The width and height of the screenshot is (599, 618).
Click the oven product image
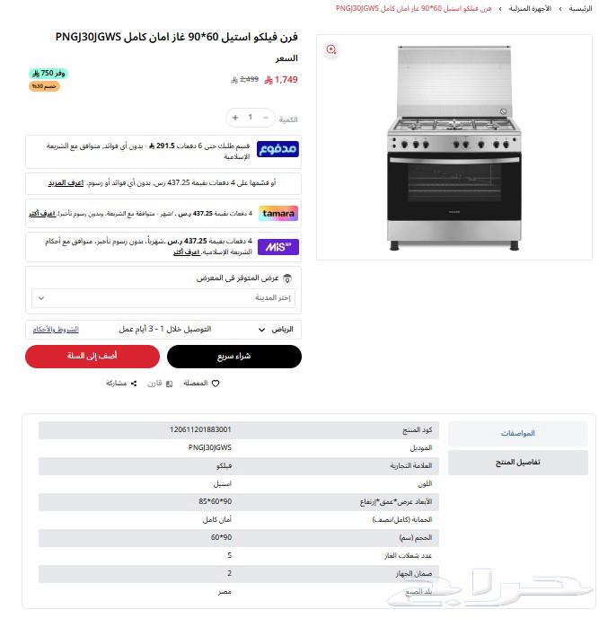coord(454,148)
